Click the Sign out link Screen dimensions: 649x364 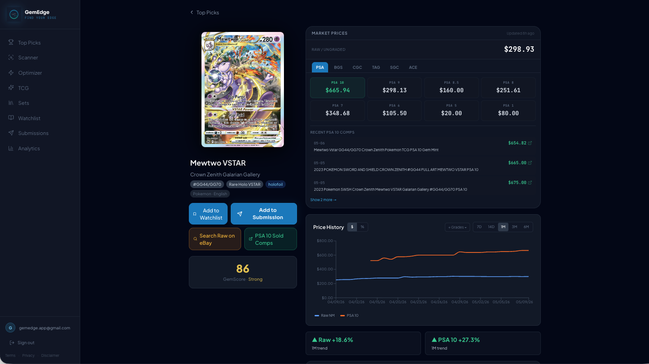(x=22, y=343)
